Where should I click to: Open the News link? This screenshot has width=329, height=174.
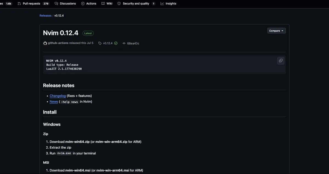coord(54,101)
